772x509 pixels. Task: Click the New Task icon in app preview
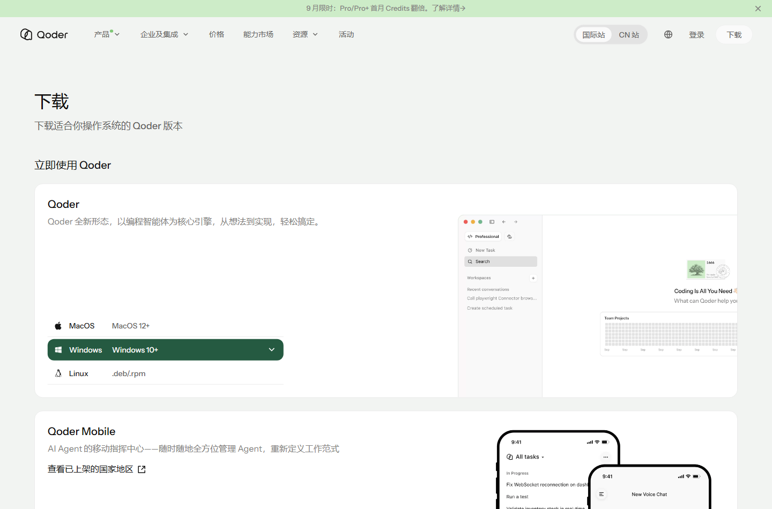(470, 250)
